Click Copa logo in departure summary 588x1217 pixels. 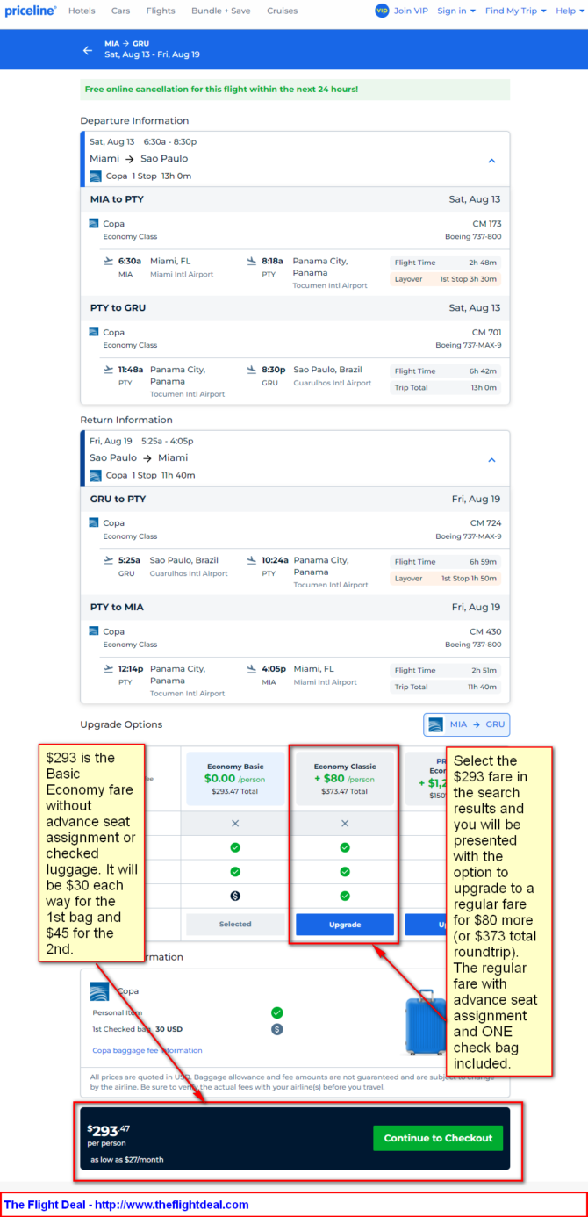click(x=96, y=176)
